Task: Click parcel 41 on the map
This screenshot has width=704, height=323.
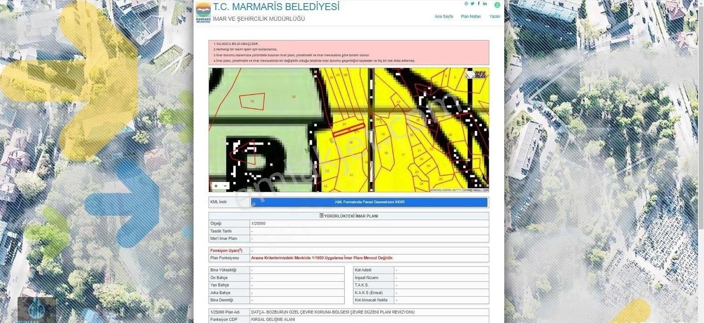Action: point(351,175)
